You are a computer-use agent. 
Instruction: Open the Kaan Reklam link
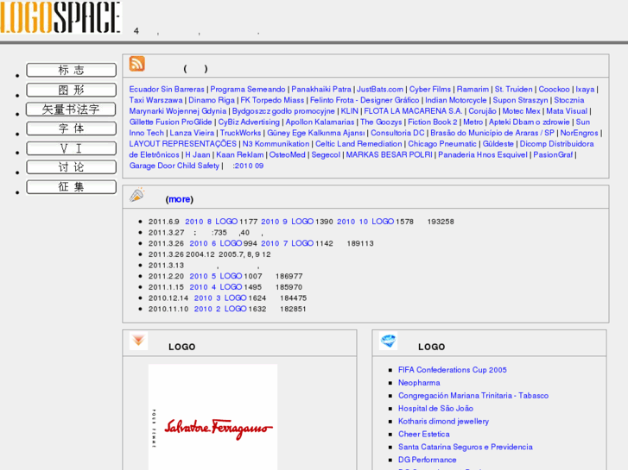pyautogui.click(x=240, y=155)
